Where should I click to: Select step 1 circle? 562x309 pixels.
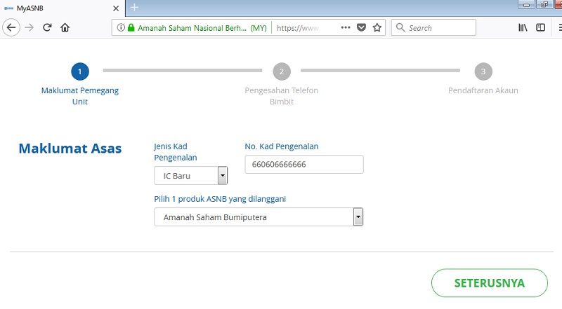pyautogui.click(x=80, y=71)
